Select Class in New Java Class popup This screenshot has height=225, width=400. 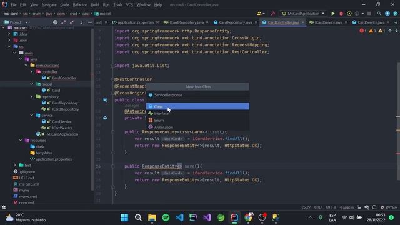197,106
